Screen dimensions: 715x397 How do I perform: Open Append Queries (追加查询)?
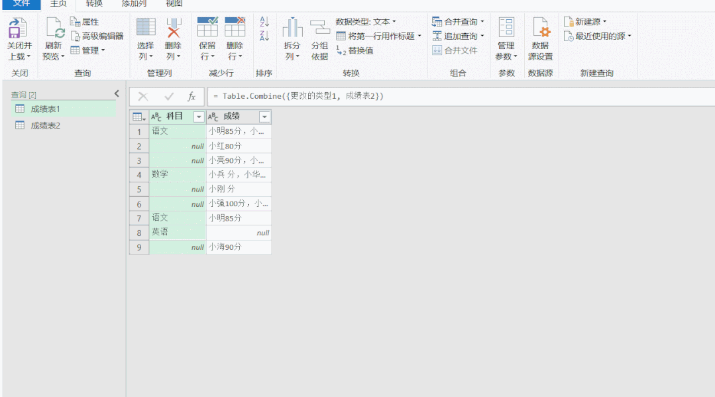coord(458,36)
